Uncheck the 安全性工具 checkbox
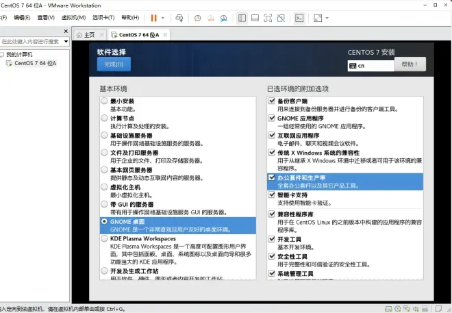 (x=272, y=256)
